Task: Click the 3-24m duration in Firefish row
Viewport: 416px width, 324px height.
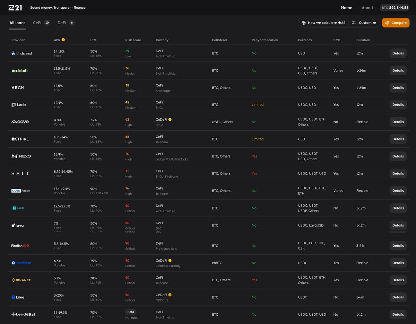Action: click(x=361, y=246)
